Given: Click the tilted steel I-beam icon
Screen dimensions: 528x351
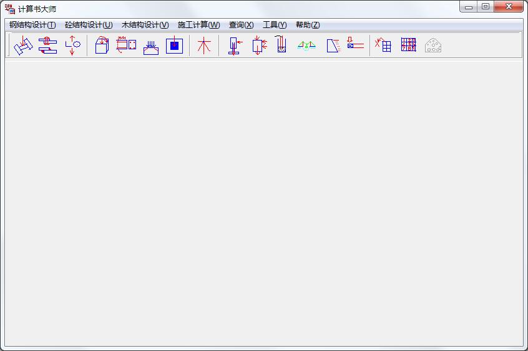Looking at the screenshot, I should 23,46.
